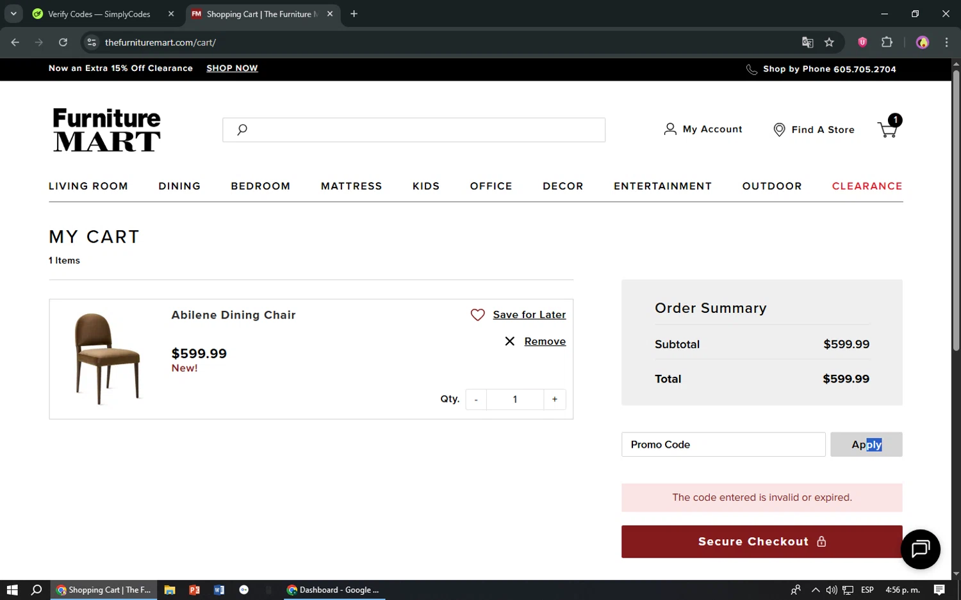Click the translate page icon in address bar

pos(807,42)
